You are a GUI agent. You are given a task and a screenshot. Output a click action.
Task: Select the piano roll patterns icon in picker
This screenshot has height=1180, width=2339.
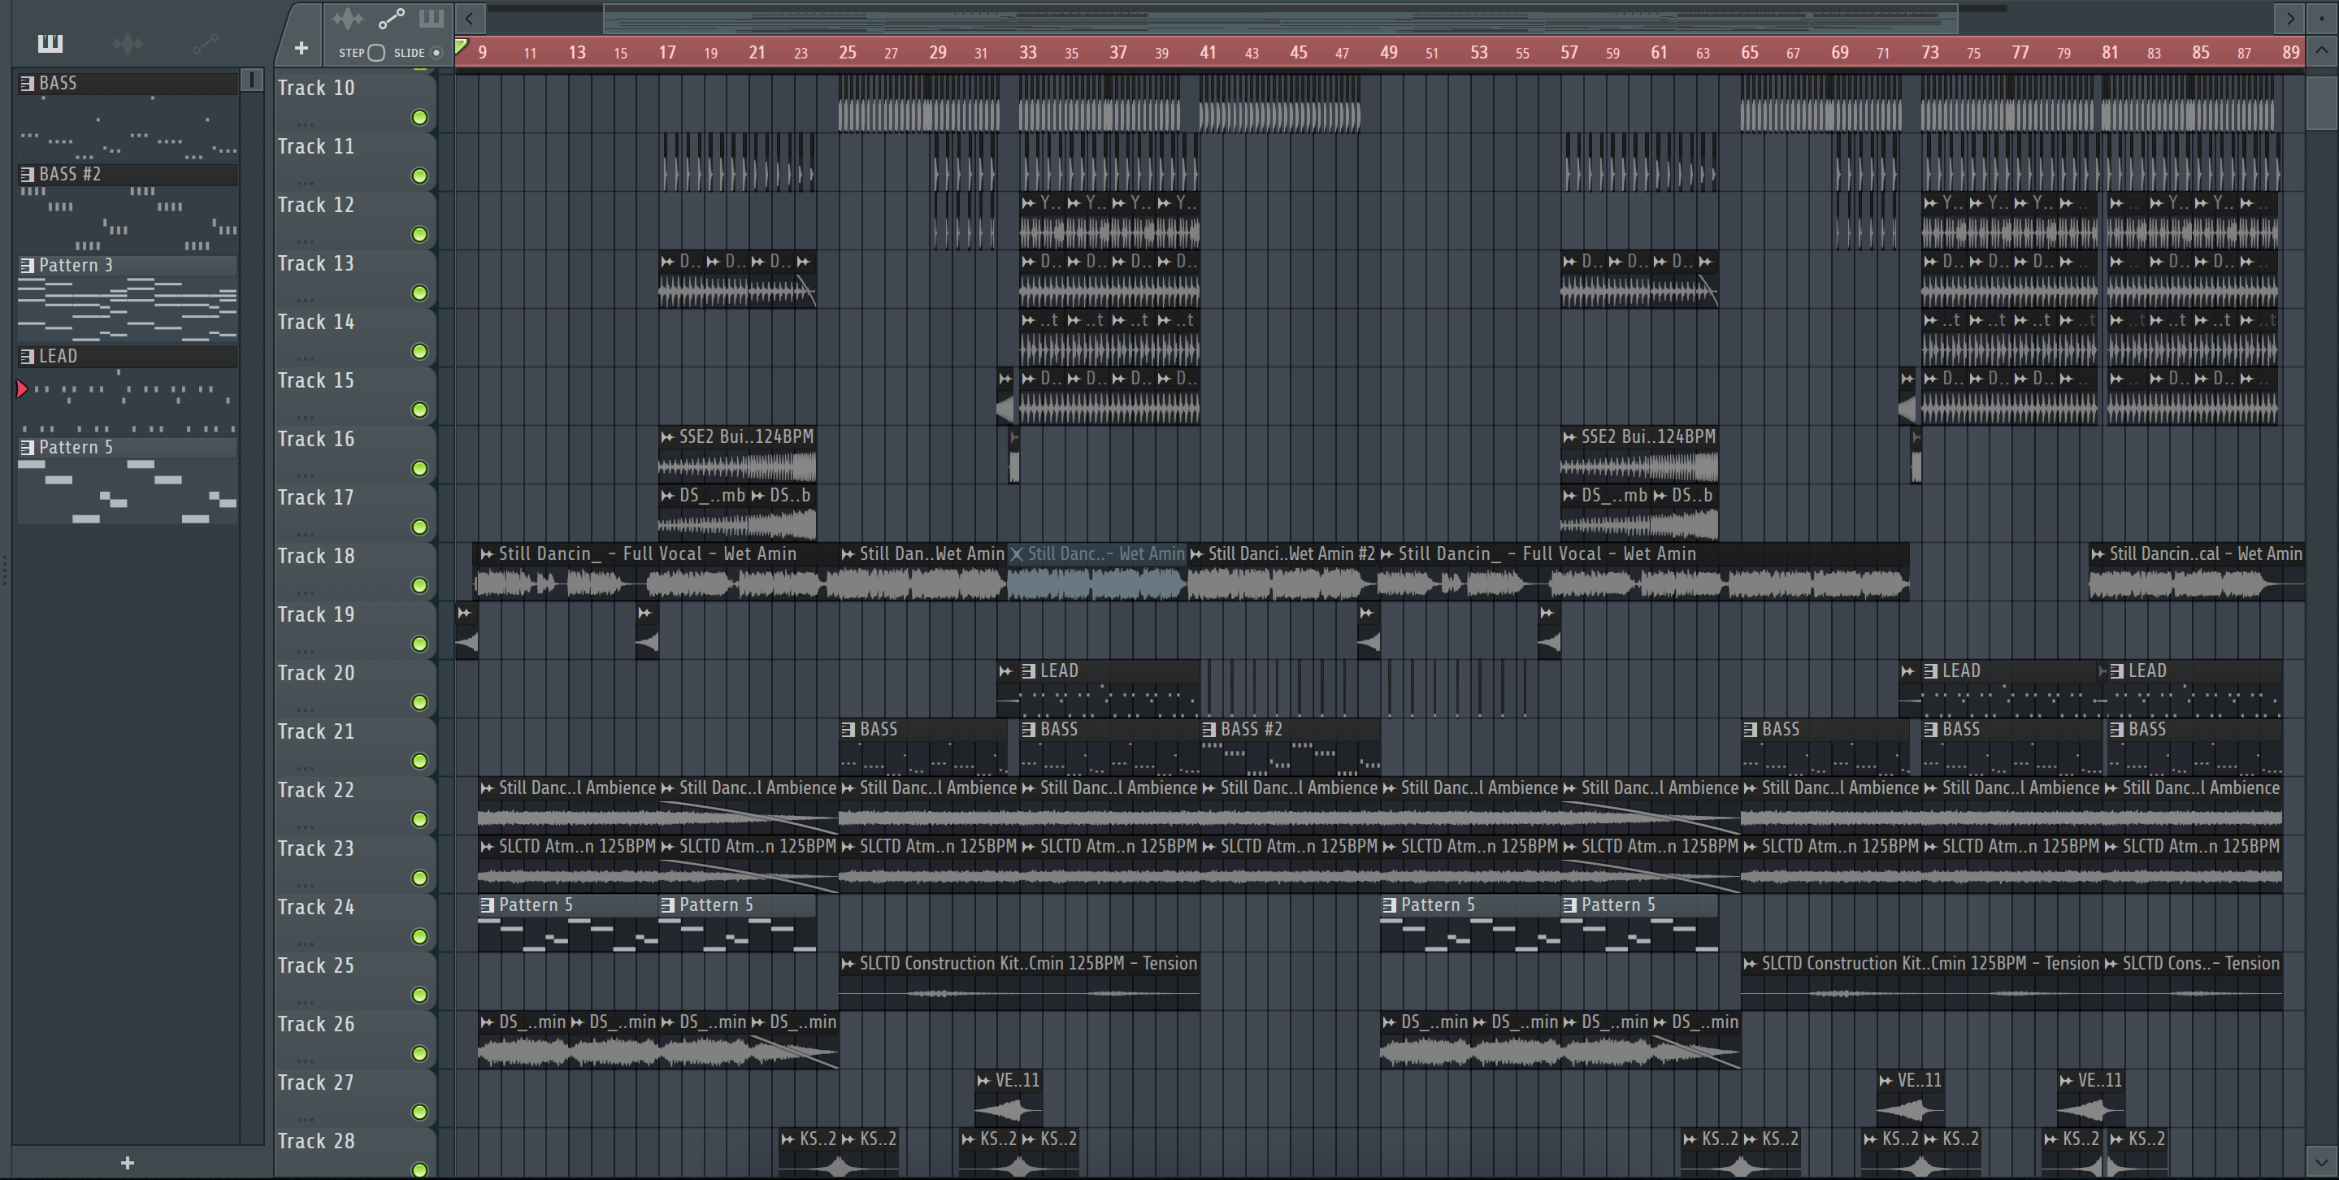coord(50,42)
